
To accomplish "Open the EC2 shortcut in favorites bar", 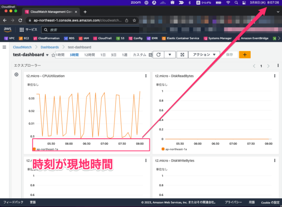I will [x=24, y=38].
